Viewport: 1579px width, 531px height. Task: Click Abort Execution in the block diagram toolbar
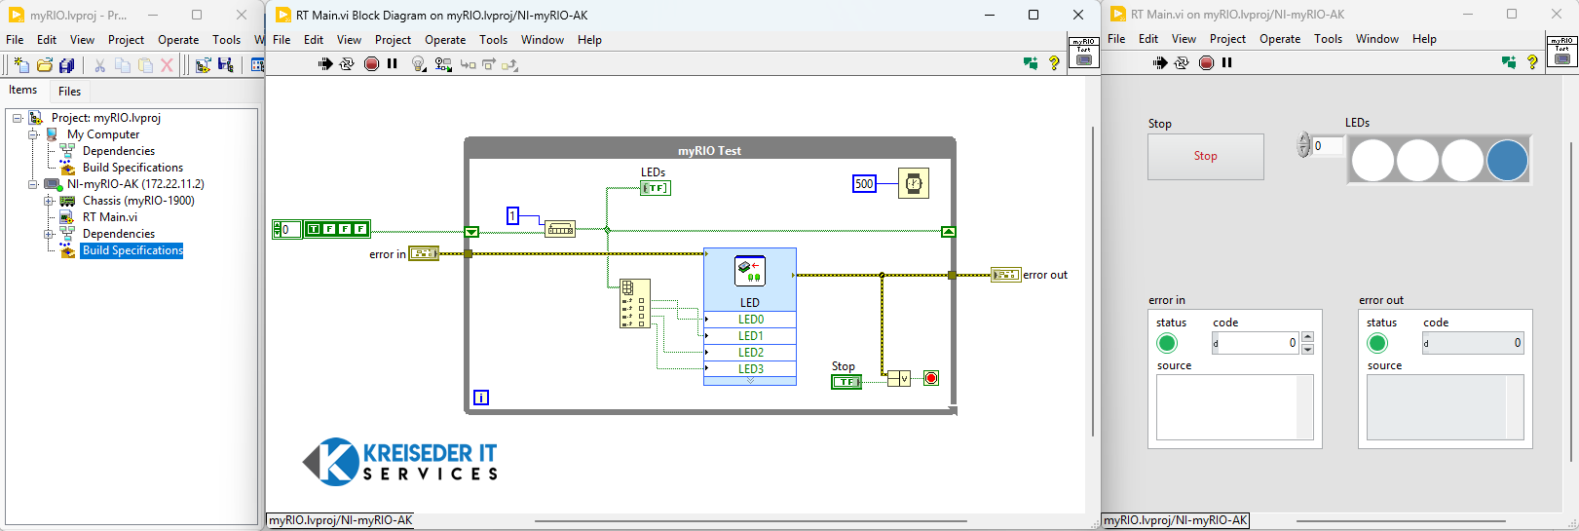coord(371,63)
